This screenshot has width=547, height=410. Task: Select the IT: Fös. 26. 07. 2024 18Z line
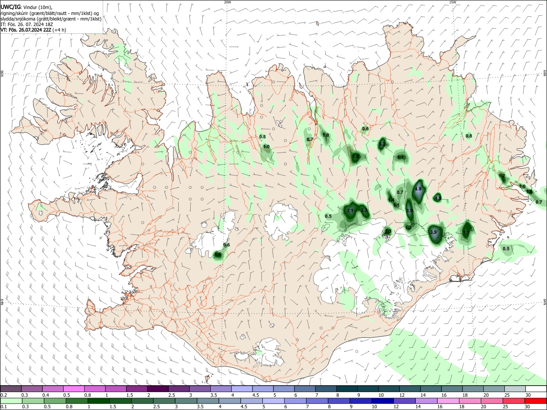click(x=27, y=24)
